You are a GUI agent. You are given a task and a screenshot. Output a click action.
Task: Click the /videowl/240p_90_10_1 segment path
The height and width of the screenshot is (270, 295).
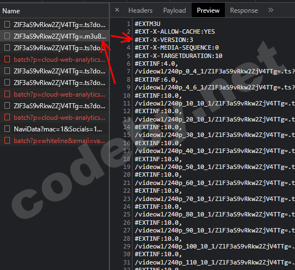(215, 230)
